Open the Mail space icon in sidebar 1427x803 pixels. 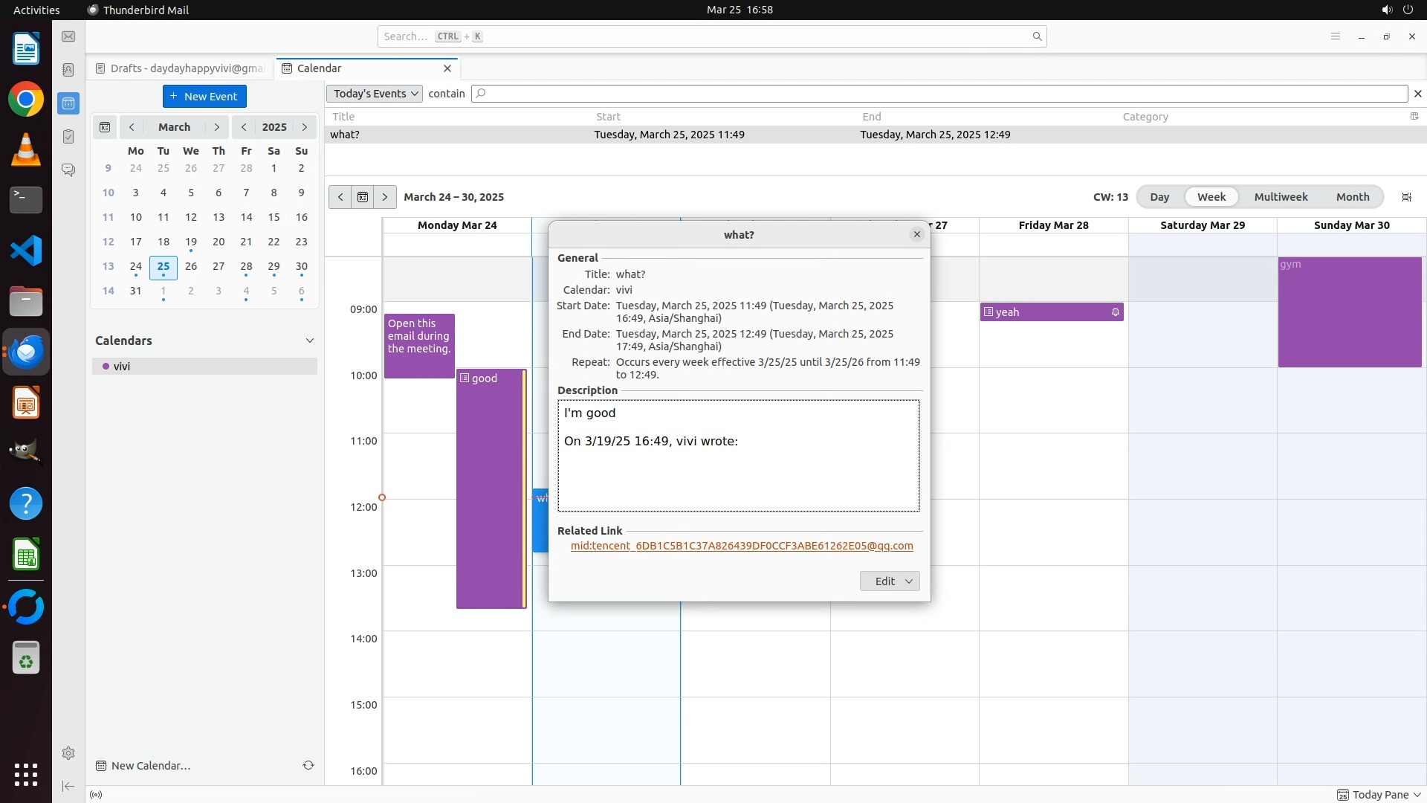click(x=68, y=36)
